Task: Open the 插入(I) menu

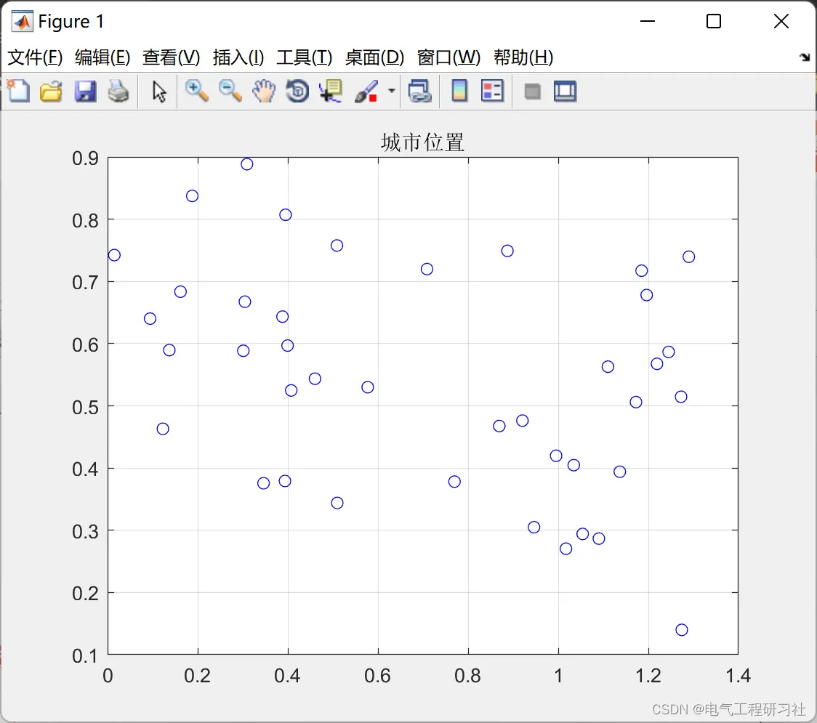Action: click(238, 57)
